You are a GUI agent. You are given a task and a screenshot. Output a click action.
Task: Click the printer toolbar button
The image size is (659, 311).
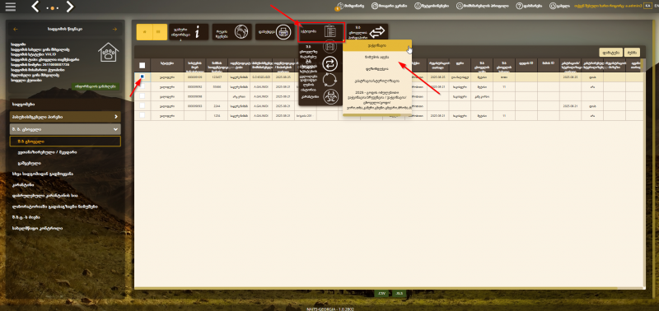pos(275,32)
